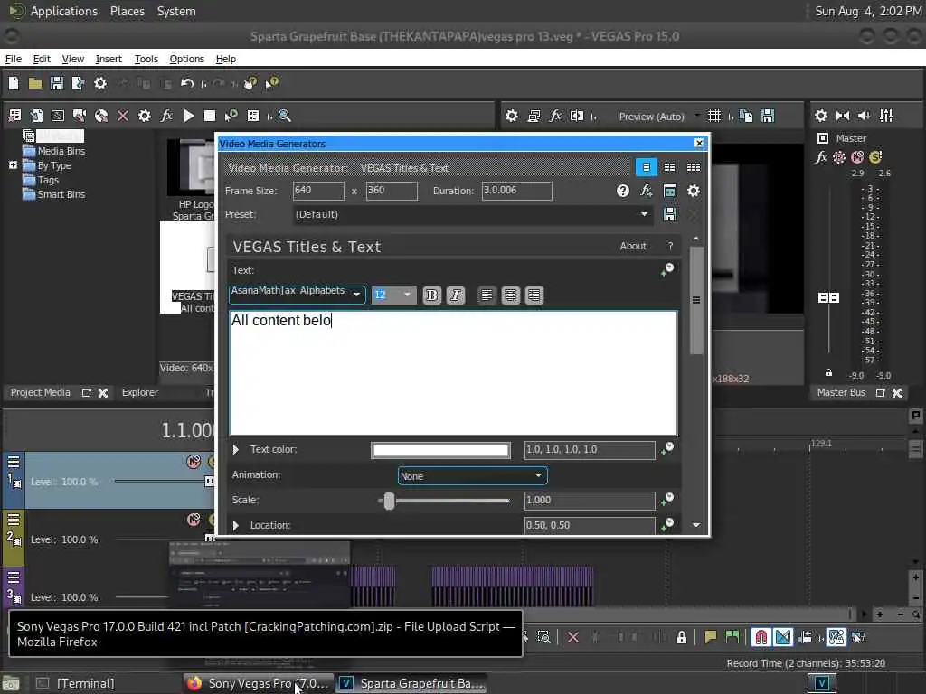Search media with the magnifier icon
Viewport: 926px width, 694px height.
(285, 116)
